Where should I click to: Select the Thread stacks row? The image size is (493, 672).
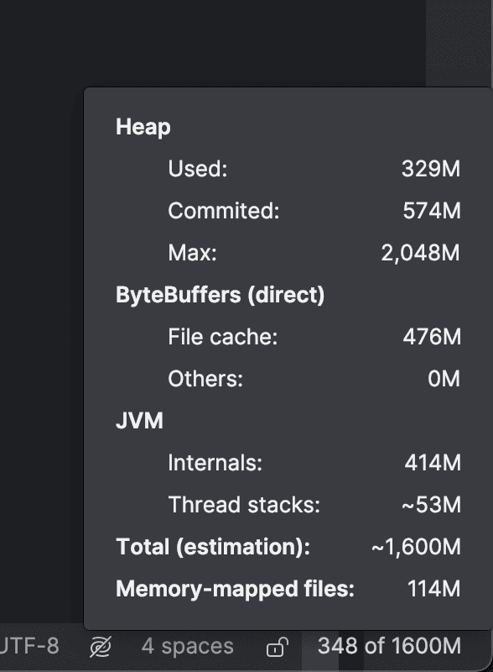pos(314,505)
